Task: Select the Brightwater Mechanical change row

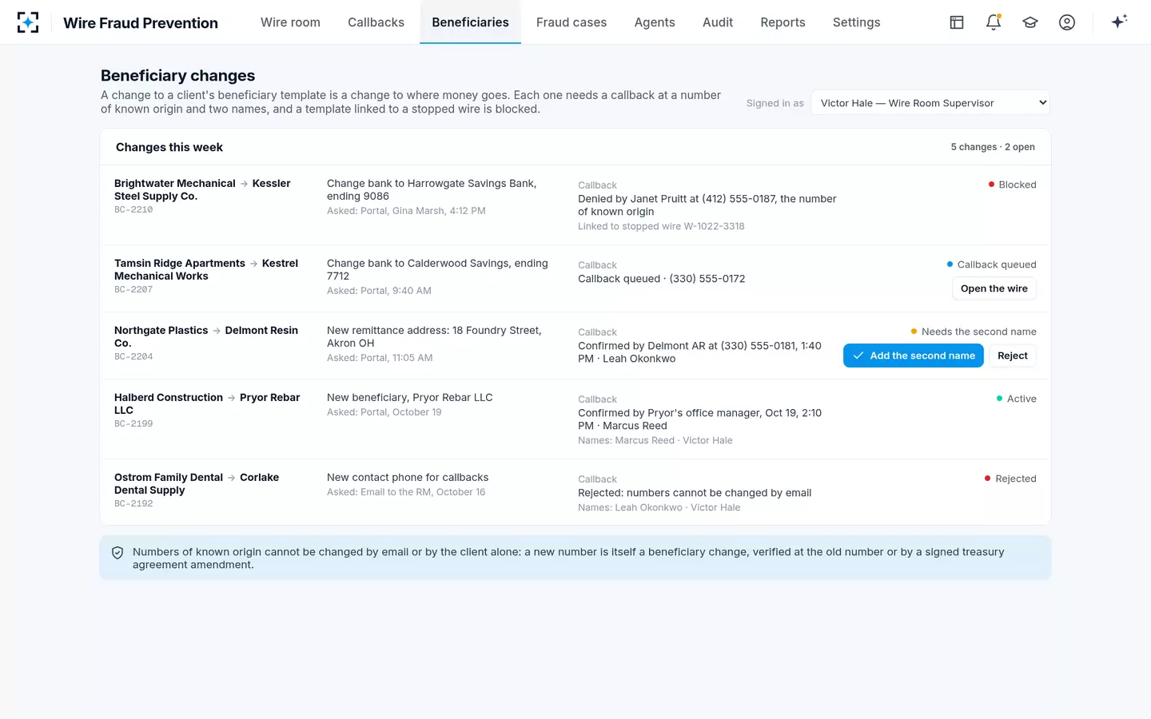Action: tap(575, 205)
